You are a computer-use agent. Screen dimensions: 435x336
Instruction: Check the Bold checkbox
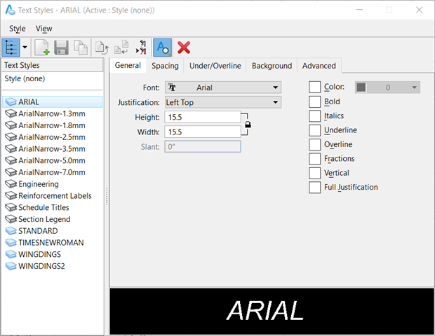pos(314,101)
